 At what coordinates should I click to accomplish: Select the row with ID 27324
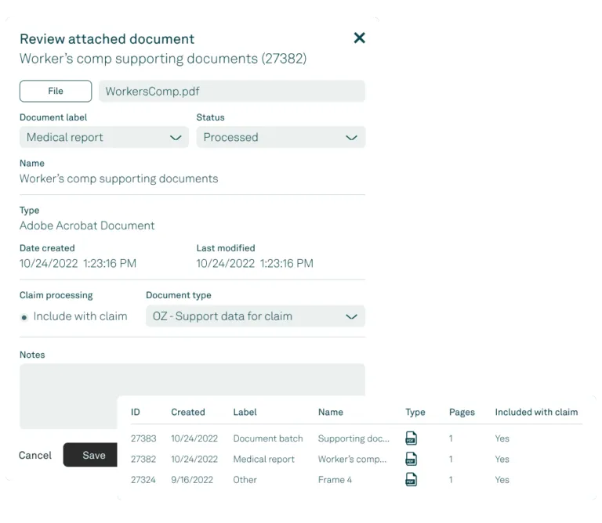point(357,480)
